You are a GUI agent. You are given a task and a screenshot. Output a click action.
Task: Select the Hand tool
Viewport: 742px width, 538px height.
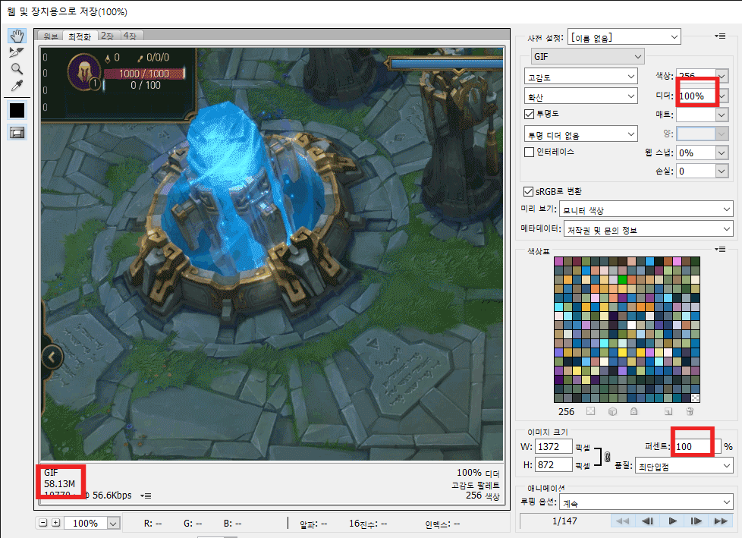click(17, 36)
